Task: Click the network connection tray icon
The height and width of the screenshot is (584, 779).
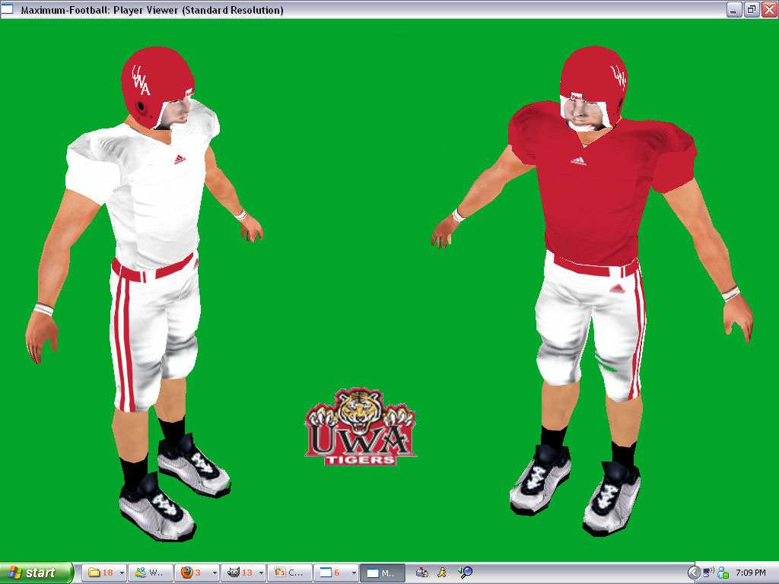Action: click(x=708, y=573)
